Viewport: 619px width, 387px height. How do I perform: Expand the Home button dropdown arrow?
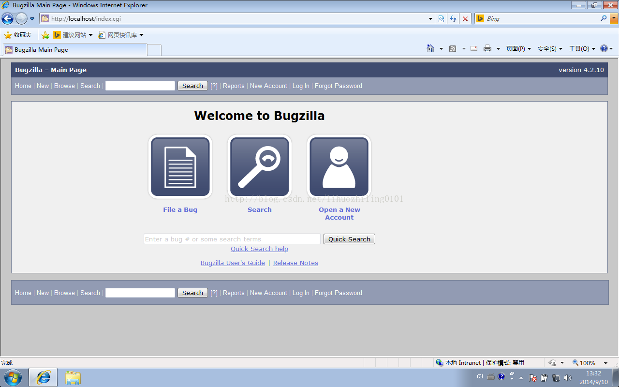(441, 49)
